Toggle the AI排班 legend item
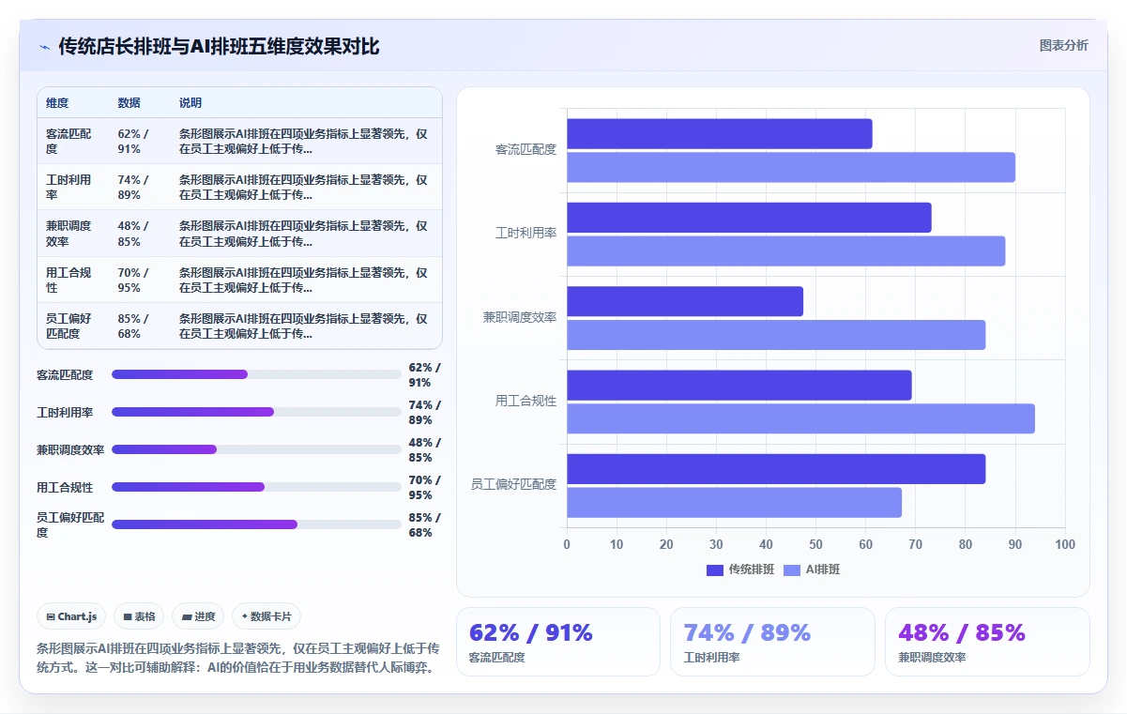Screen dimensions: 1127x714 point(812,570)
